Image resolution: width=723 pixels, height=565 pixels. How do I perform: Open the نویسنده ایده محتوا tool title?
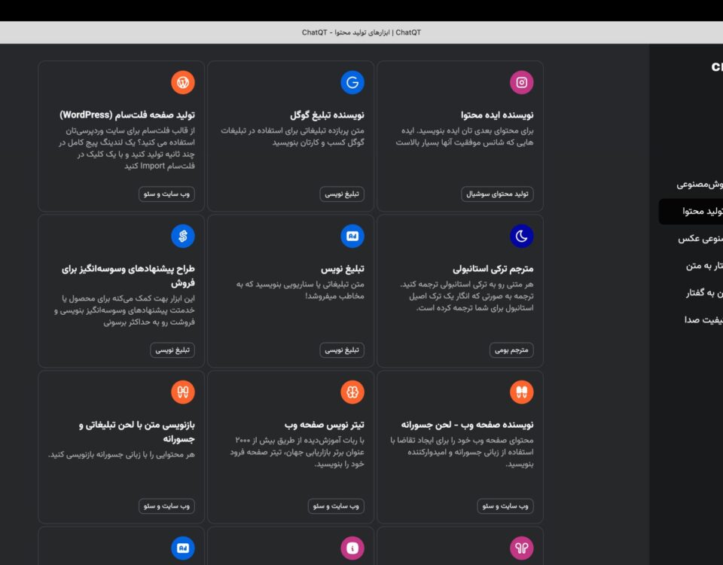point(497,115)
